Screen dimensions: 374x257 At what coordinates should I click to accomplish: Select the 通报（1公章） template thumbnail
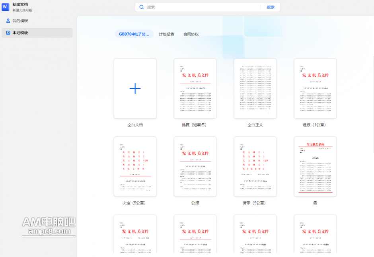(x=316, y=88)
